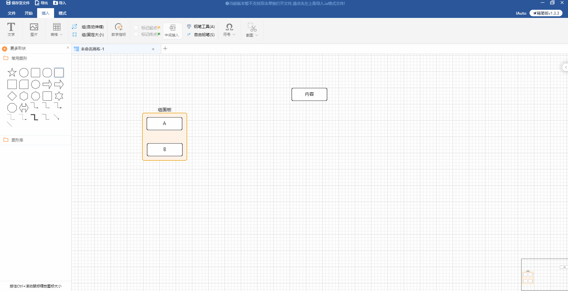
Task: Choose the free pencil 自由铅笔(S)
Action: [x=201, y=35]
